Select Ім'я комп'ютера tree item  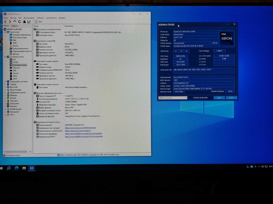pyautogui.click(x=18, y=38)
